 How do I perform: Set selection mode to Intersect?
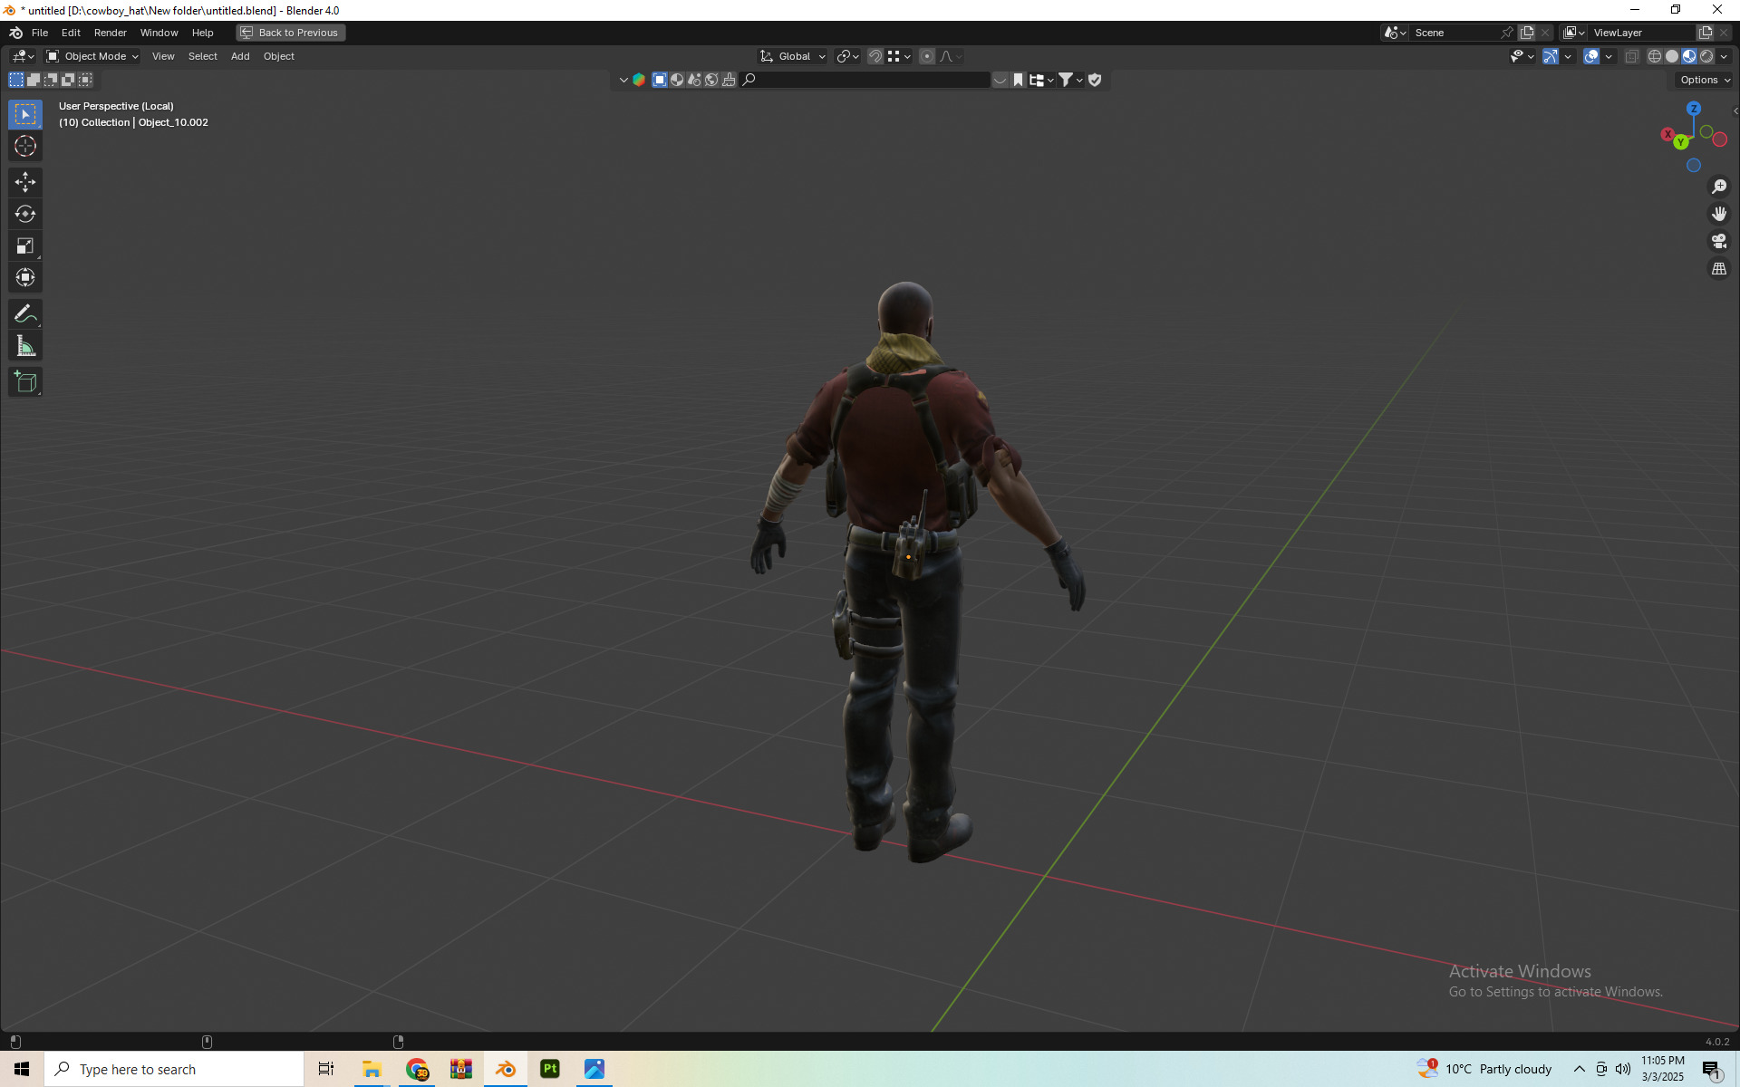point(85,80)
